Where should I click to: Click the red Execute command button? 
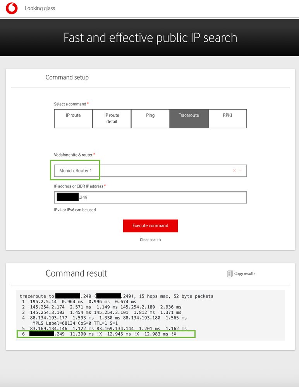(150, 225)
